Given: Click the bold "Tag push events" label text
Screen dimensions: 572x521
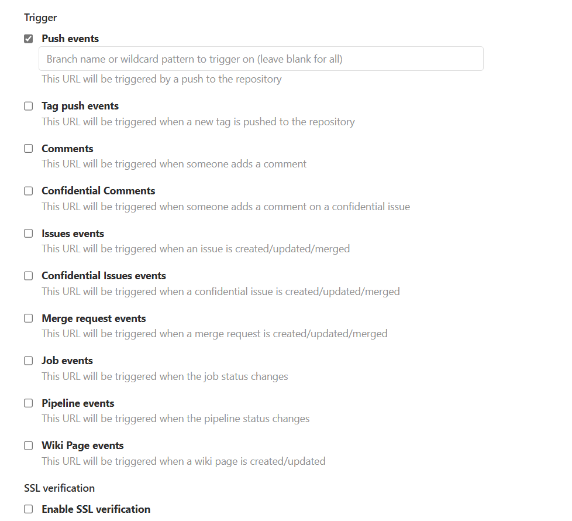Looking at the screenshot, I should [x=80, y=106].
